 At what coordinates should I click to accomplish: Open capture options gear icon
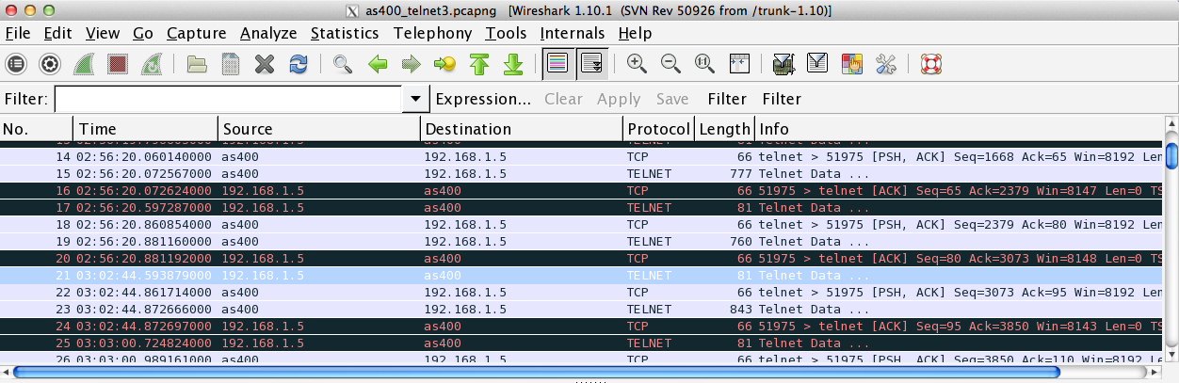pos(50,64)
